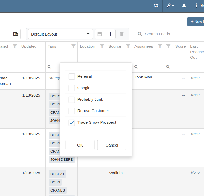Click the JOHN DEERE tag
This screenshot has width=204, height=196.
click(x=61, y=159)
